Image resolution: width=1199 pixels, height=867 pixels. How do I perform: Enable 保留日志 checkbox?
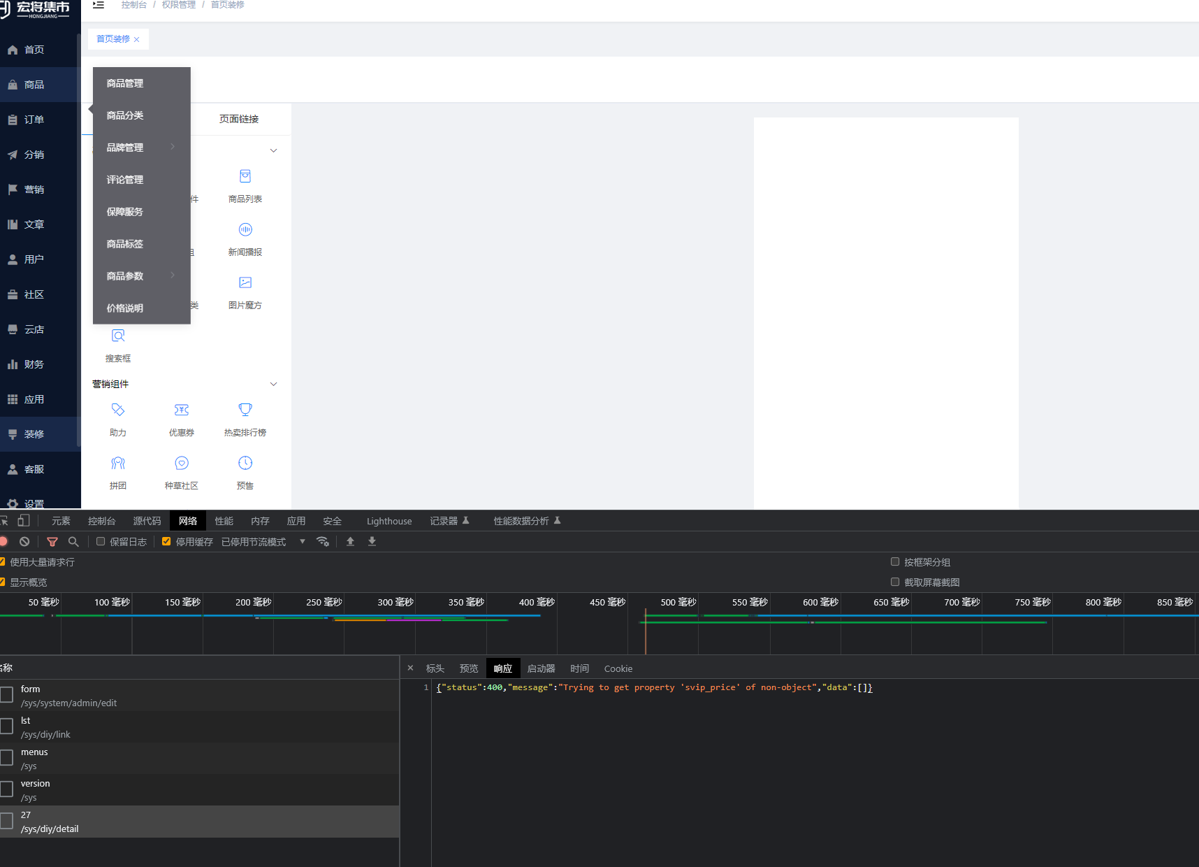coord(101,541)
